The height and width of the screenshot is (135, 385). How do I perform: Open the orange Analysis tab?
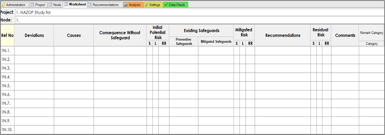(133, 5)
